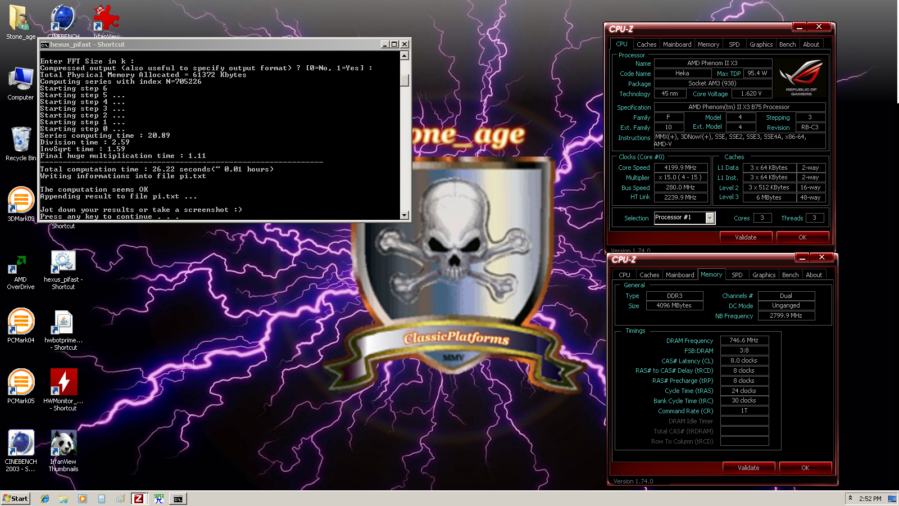Viewport: 899px width, 506px height.
Task: Click Validate in the lower CPU-Z window
Action: pos(748,468)
